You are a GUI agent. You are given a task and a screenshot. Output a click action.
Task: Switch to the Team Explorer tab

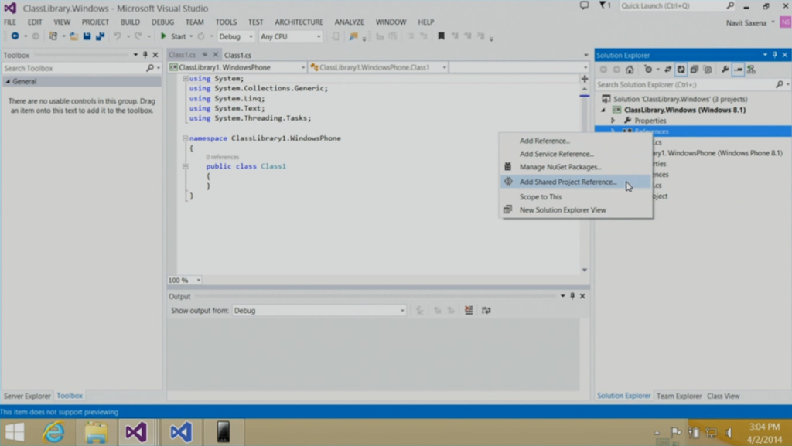point(679,396)
